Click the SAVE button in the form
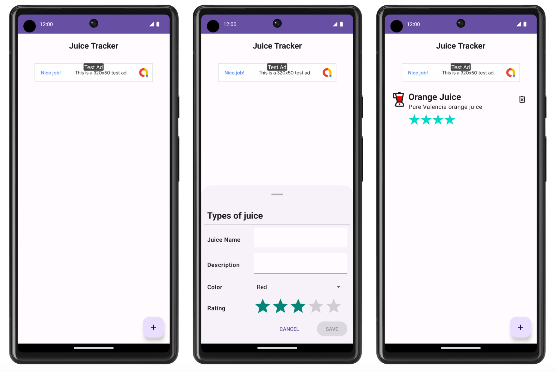 click(x=332, y=328)
